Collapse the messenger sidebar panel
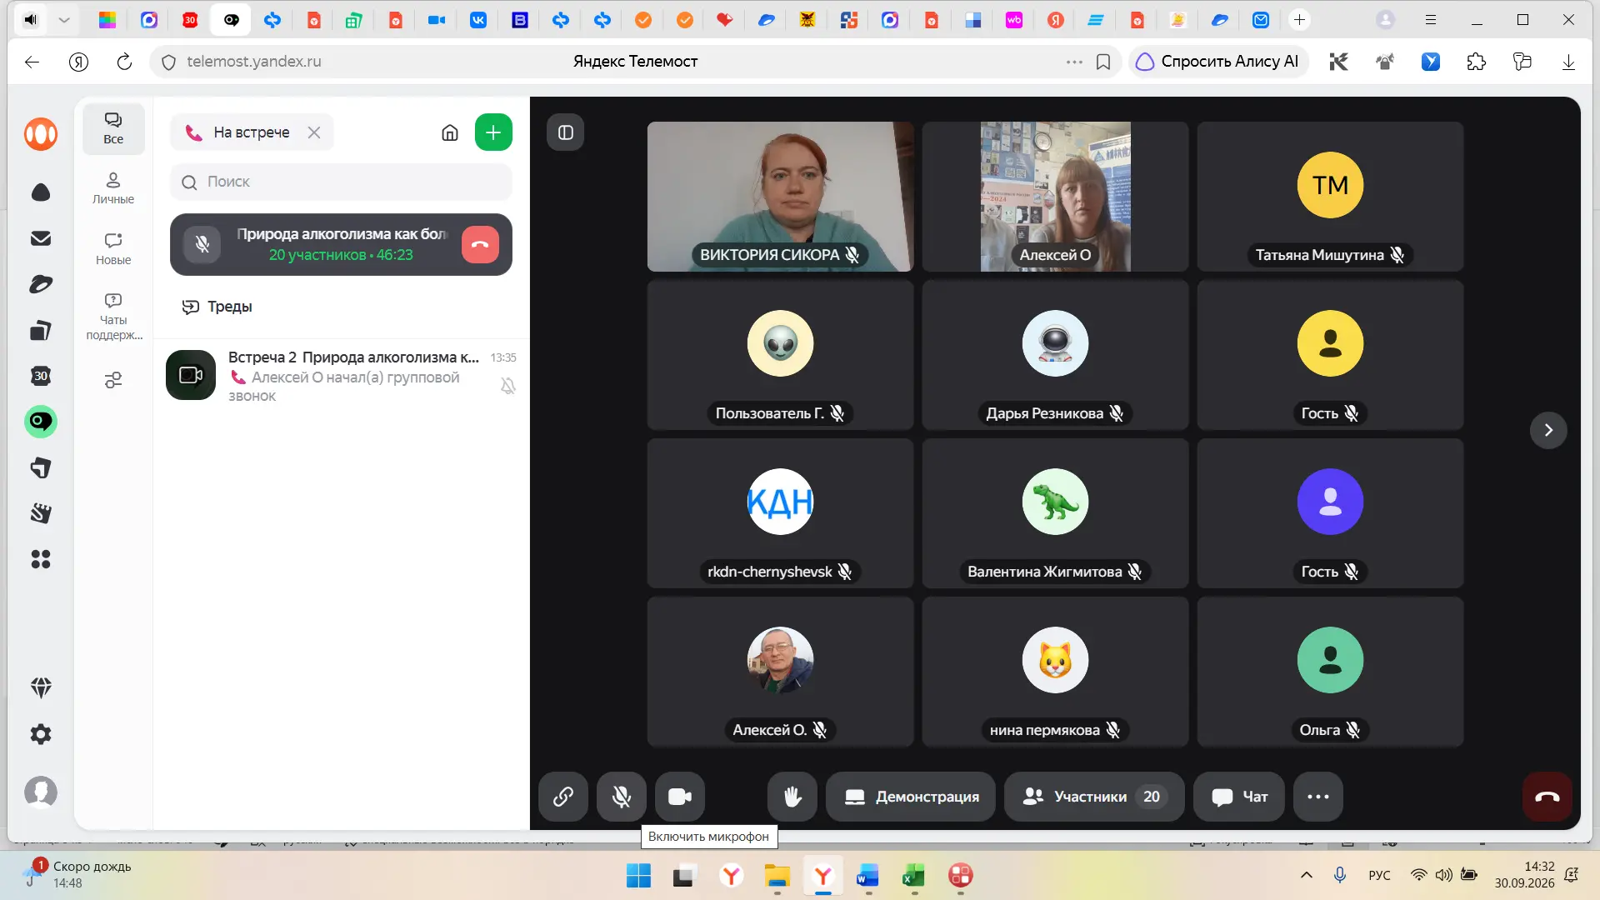The image size is (1600, 900). 566,132
